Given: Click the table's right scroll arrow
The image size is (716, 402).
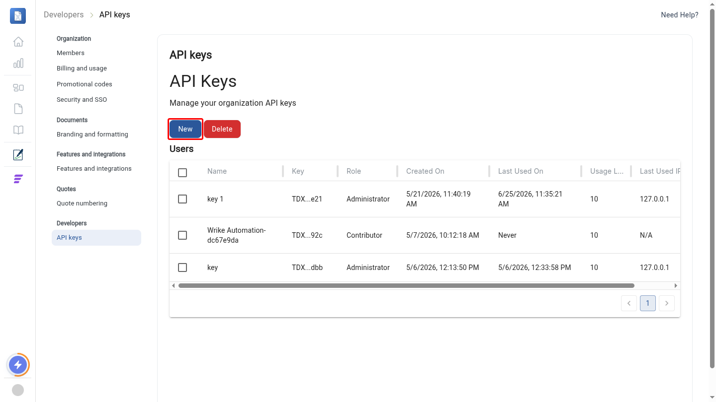Looking at the screenshot, I should pyautogui.click(x=676, y=286).
